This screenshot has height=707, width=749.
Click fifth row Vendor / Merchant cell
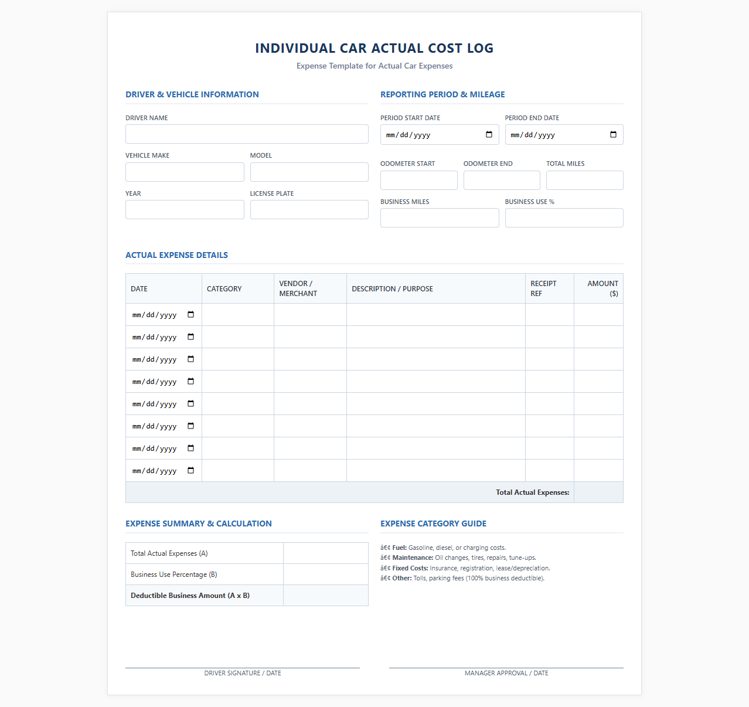click(x=310, y=404)
